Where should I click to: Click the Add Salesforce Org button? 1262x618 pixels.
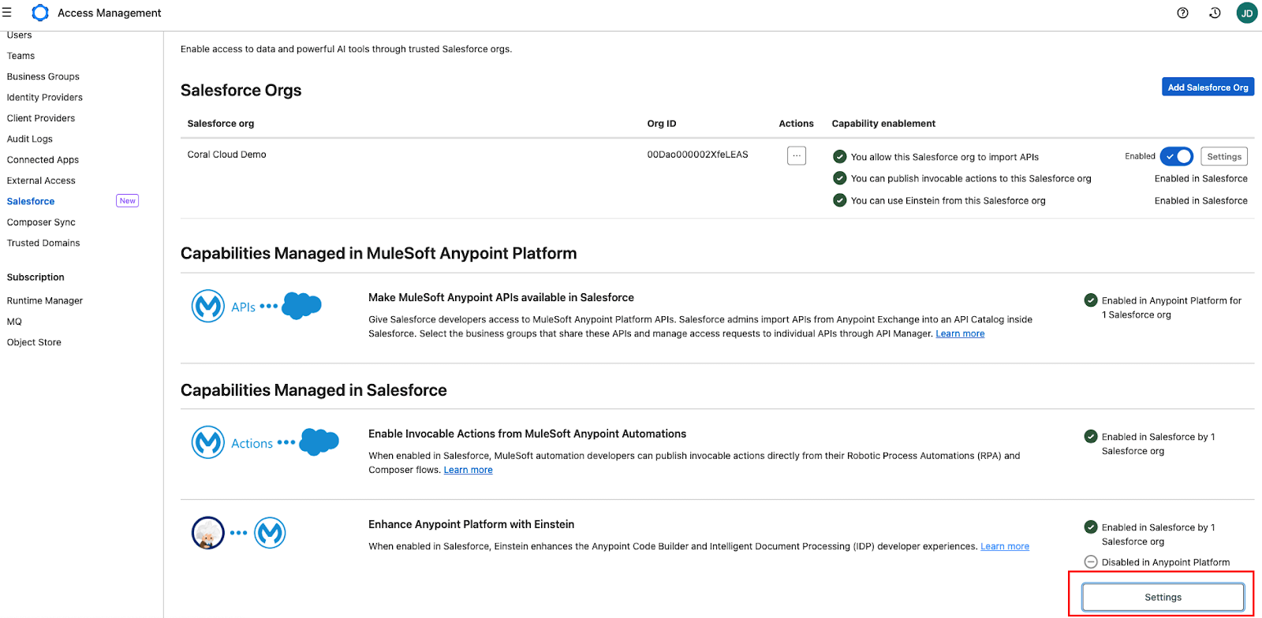point(1208,87)
